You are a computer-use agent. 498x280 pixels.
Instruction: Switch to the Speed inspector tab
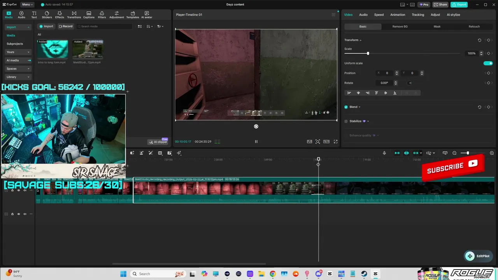point(379,15)
